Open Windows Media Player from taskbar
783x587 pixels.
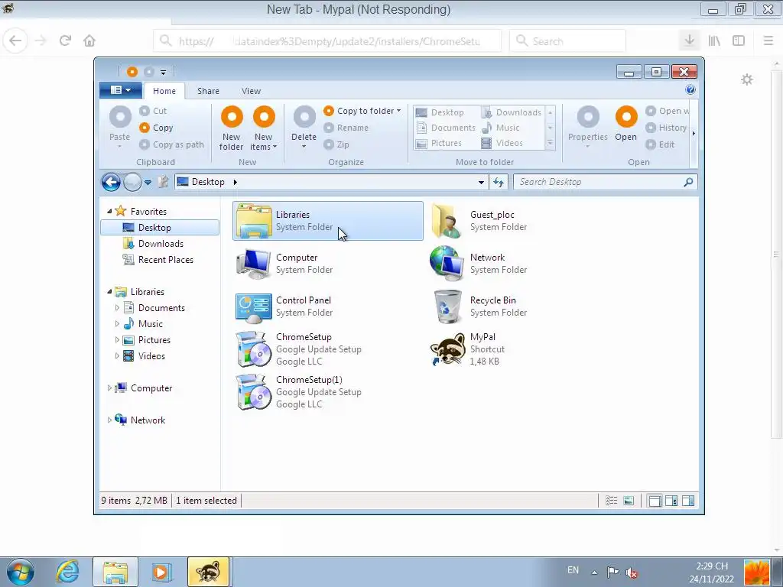tap(161, 572)
